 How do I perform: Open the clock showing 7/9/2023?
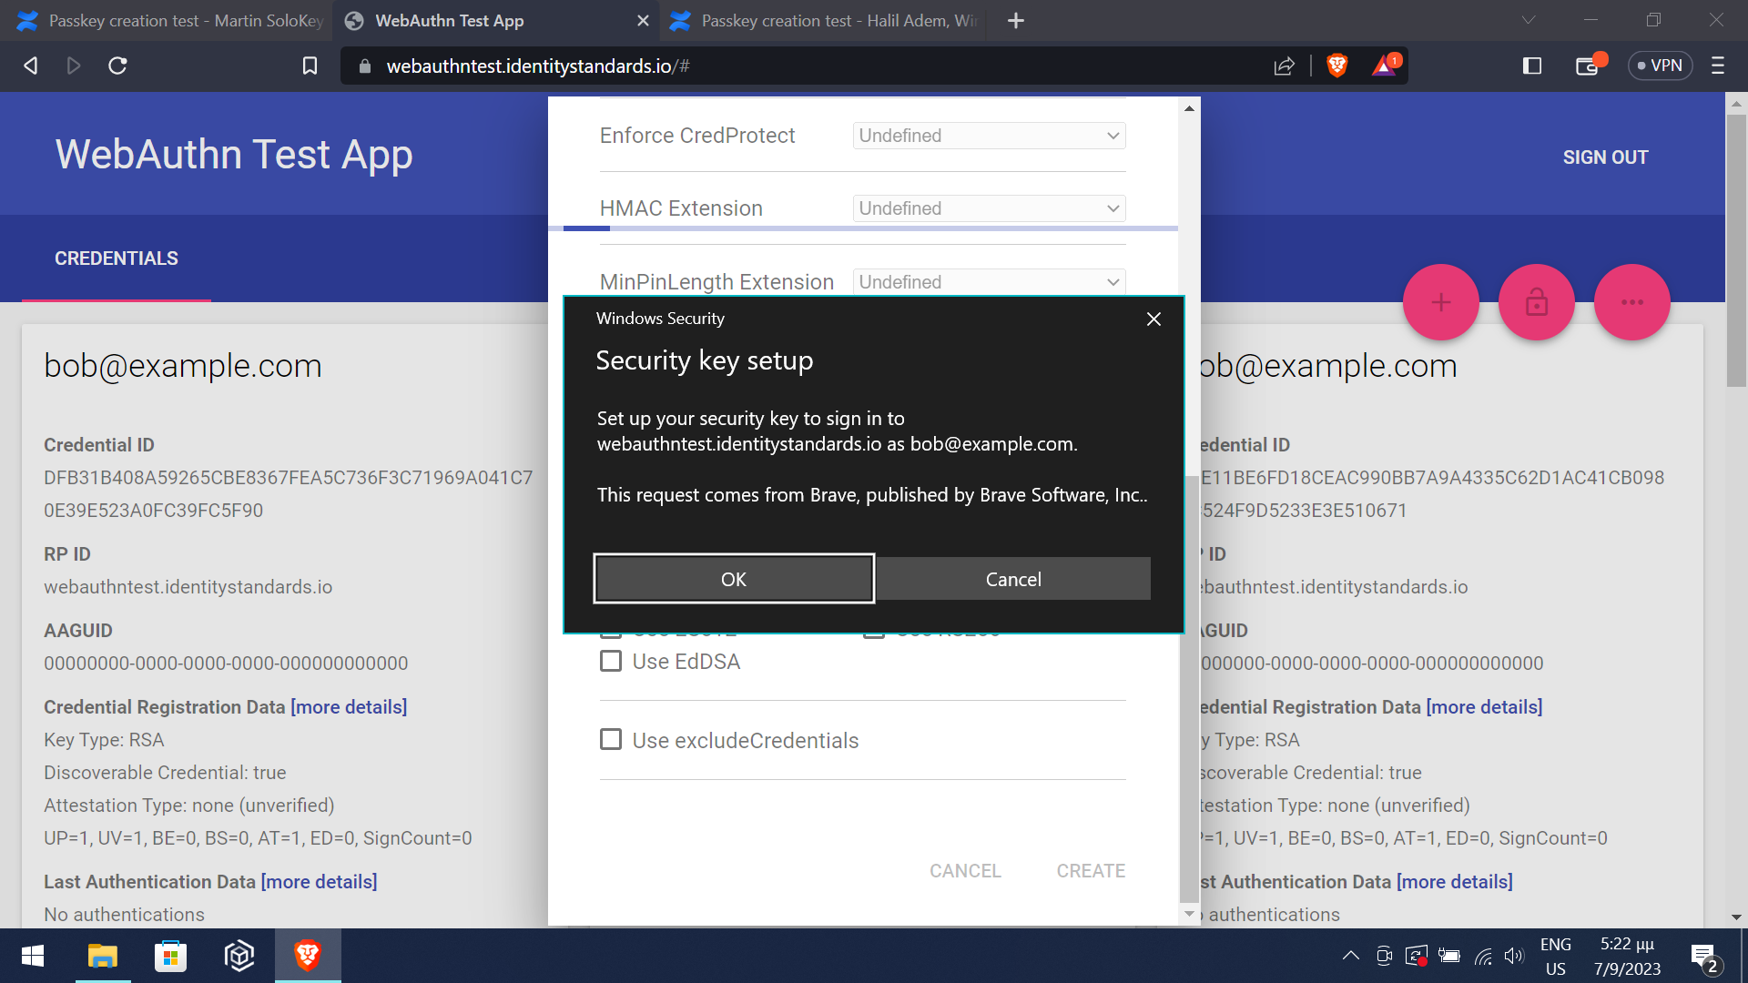pyautogui.click(x=1627, y=957)
